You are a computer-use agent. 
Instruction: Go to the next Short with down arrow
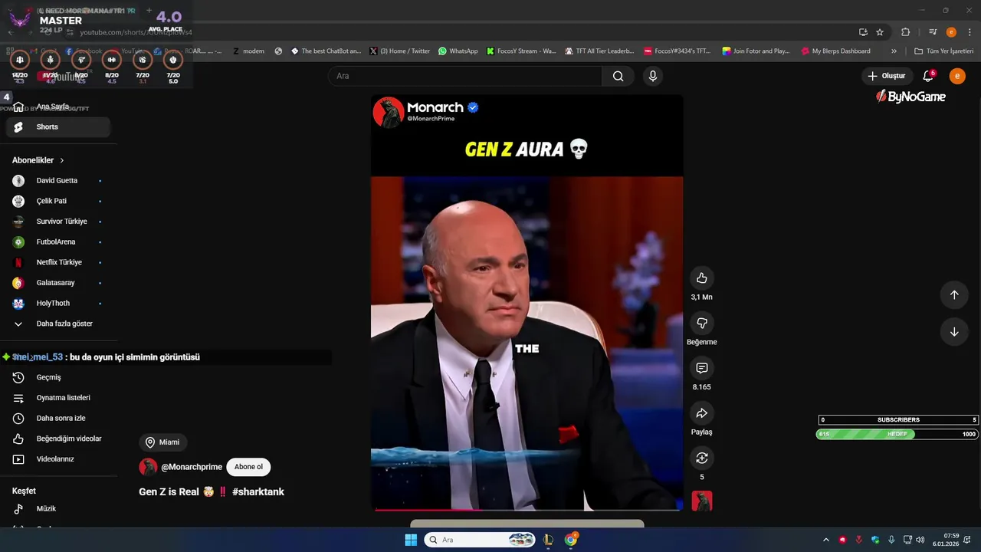tap(954, 332)
